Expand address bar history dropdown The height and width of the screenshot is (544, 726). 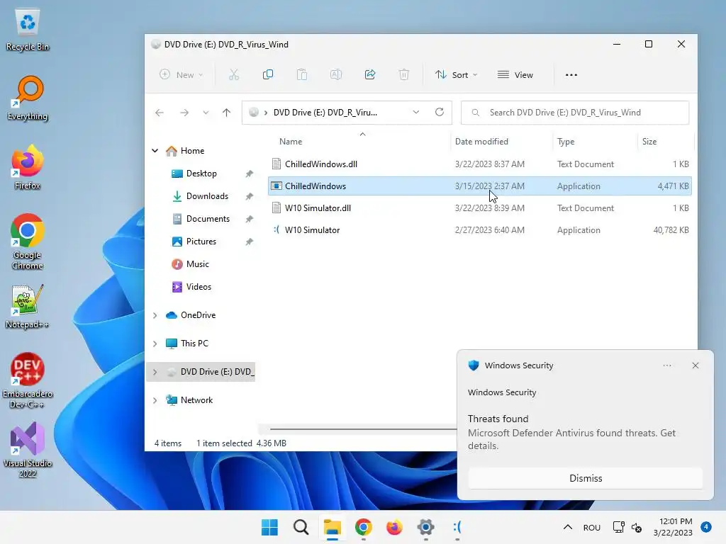pos(415,112)
